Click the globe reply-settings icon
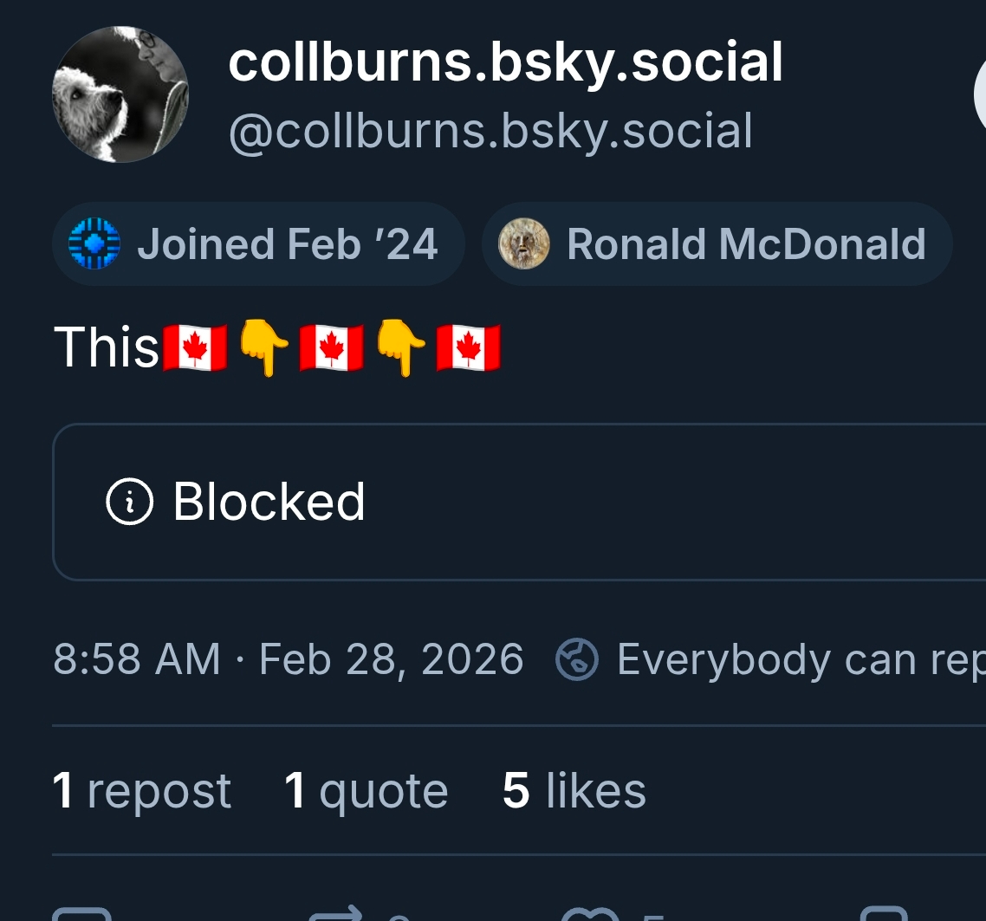 (576, 659)
